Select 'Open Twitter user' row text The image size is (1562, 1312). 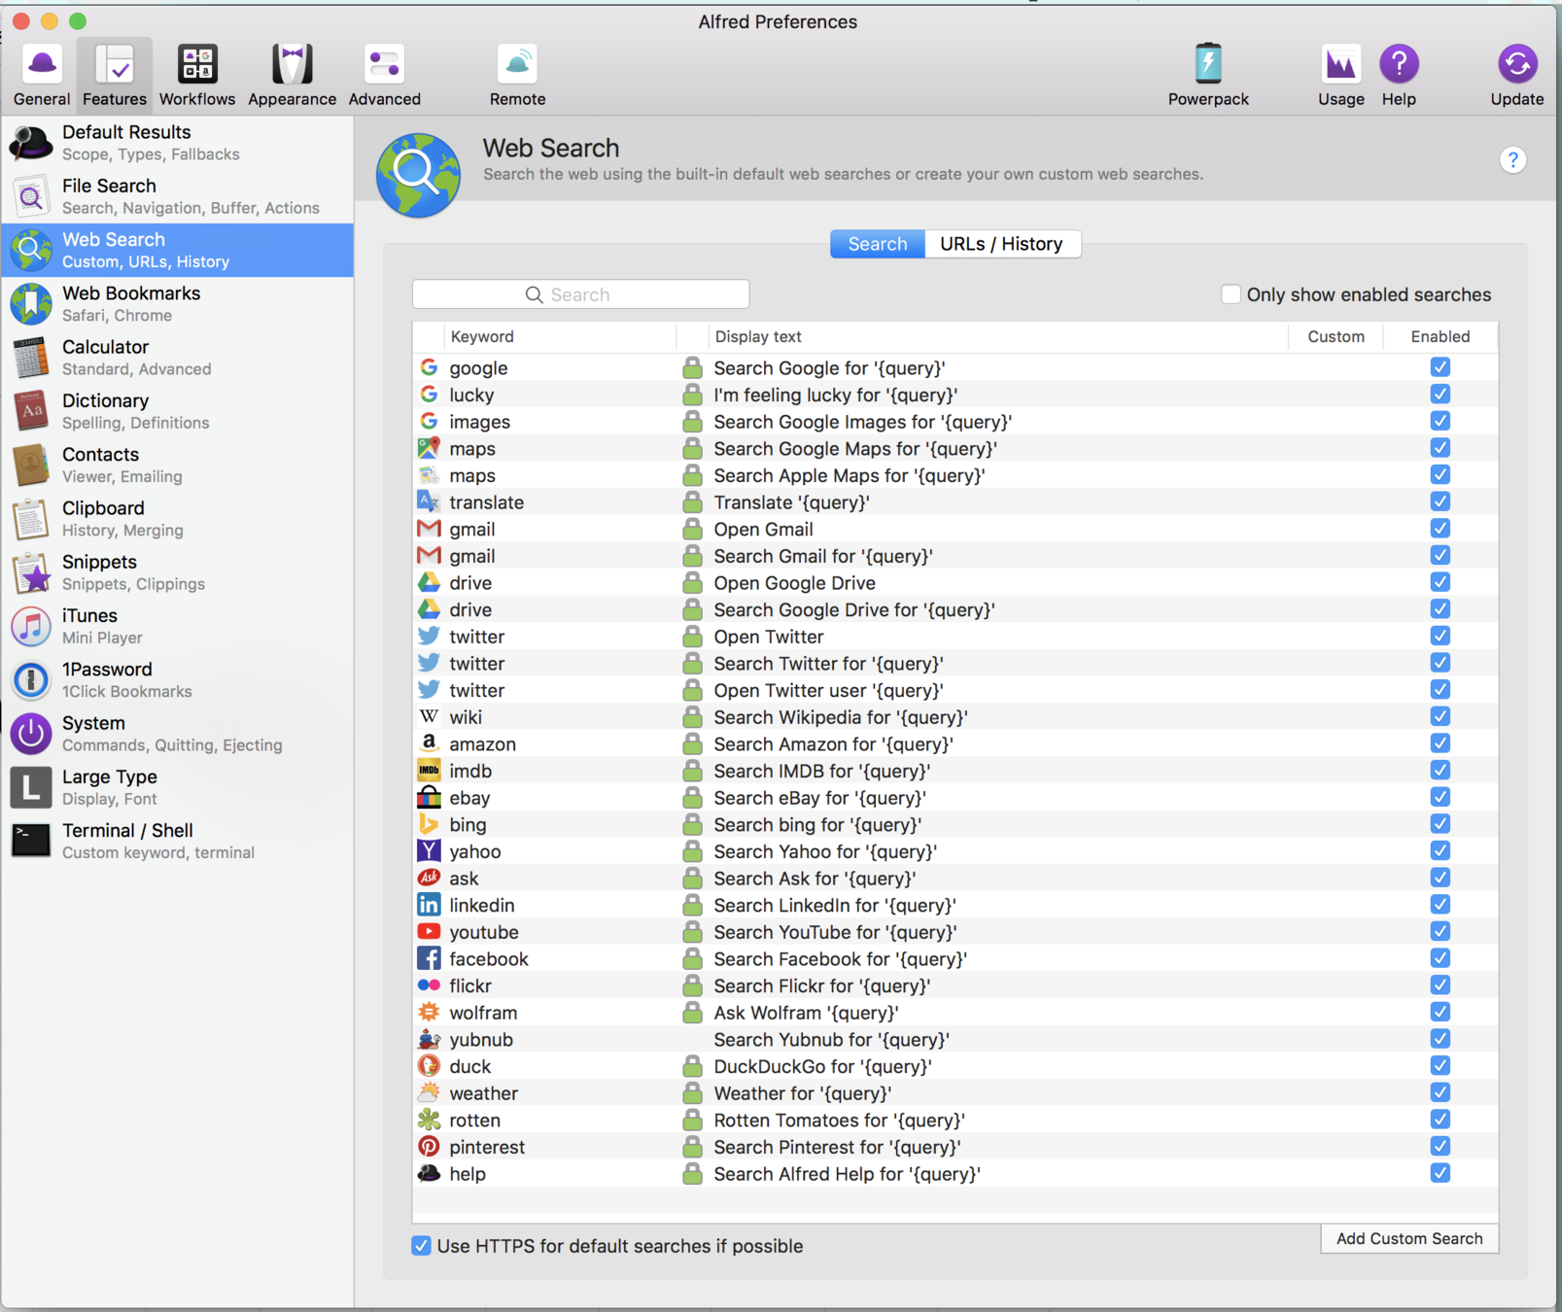pos(828,690)
